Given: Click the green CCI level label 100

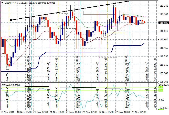Looking at the screenshot, I should tap(161, 90).
